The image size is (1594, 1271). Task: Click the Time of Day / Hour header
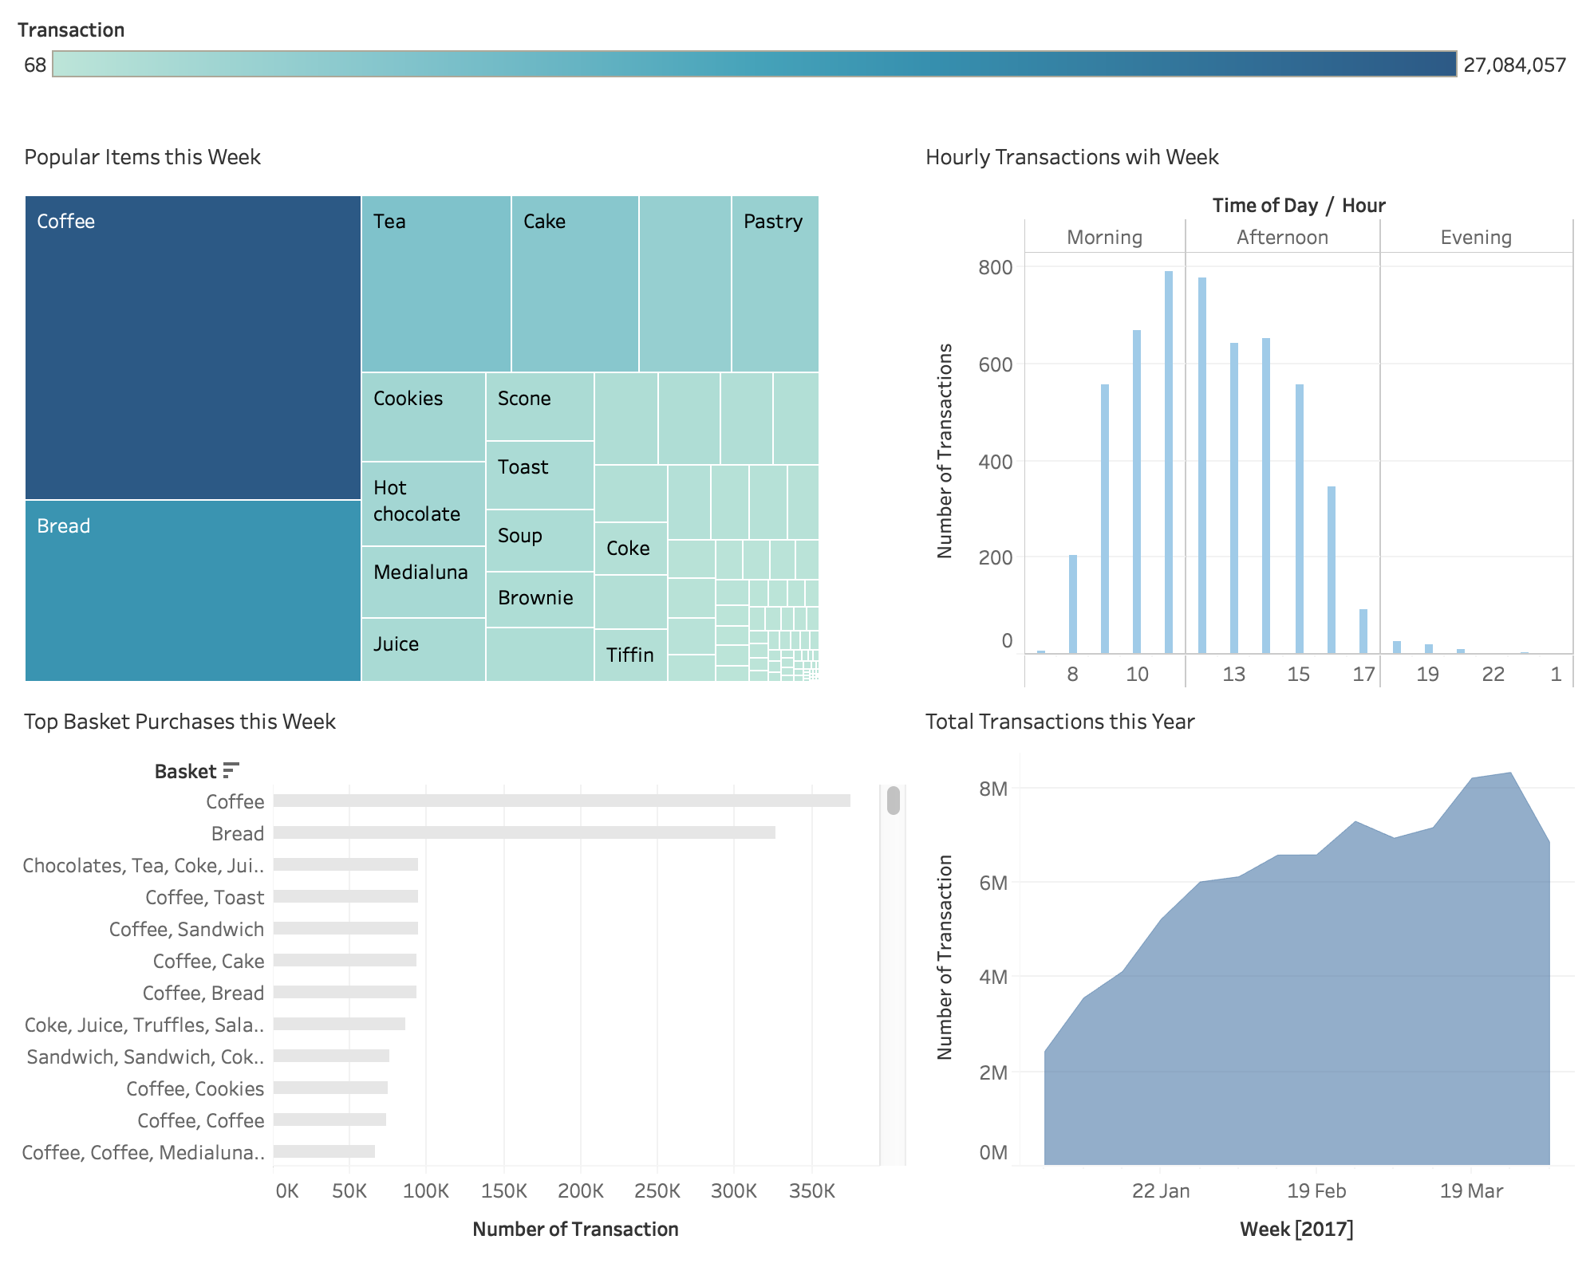[1298, 204]
